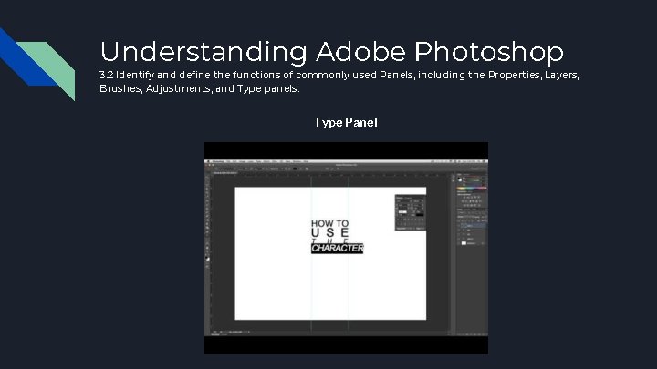The width and height of the screenshot is (657, 369).
Task: Click the highlighted active layer in the Layers panel
Action: [474, 226]
